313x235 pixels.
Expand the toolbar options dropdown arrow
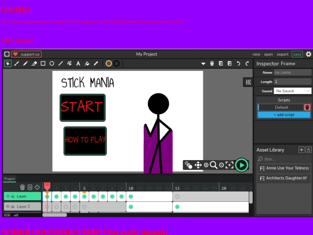pyautogui.click(x=203, y=64)
